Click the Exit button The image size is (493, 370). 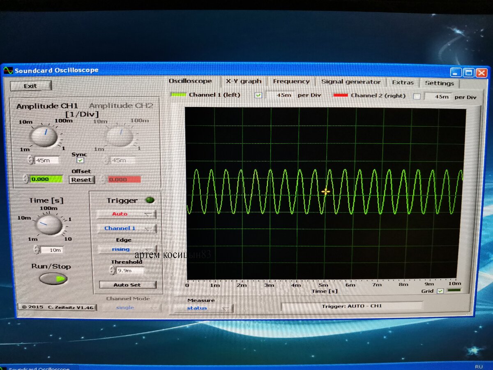(x=31, y=86)
